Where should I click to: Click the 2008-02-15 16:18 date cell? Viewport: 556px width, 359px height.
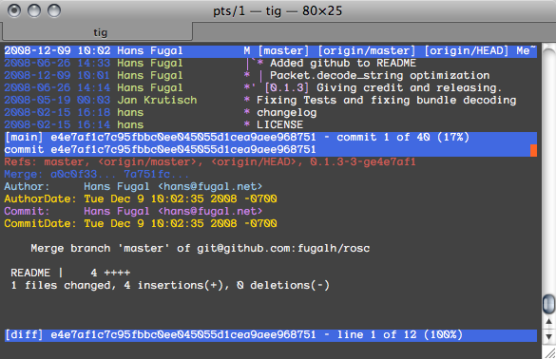(x=57, y=113)
